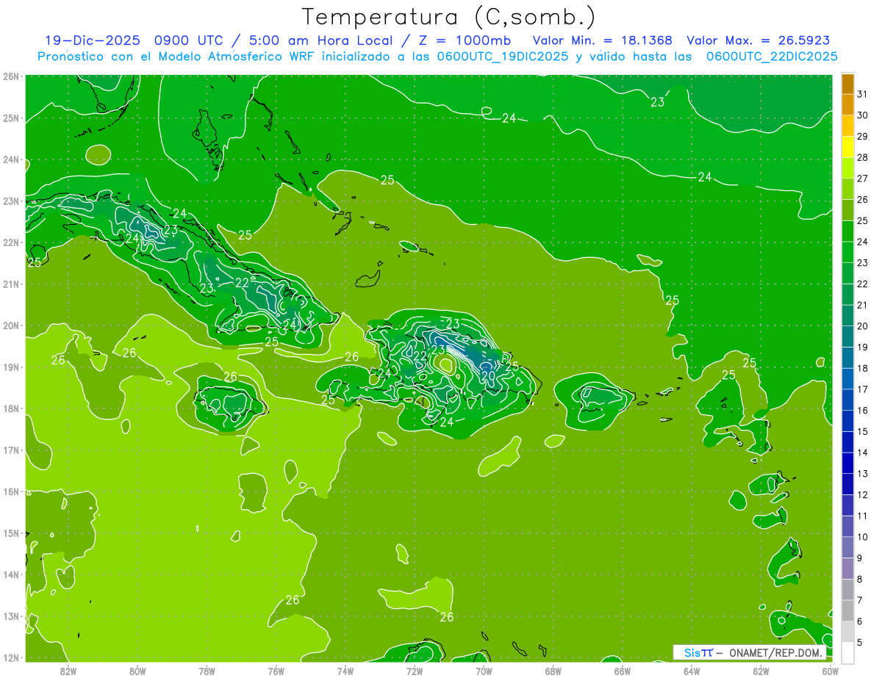
Task: Pick the orange swatch between legend 30 and 31
Action: (x=847, y=105)
